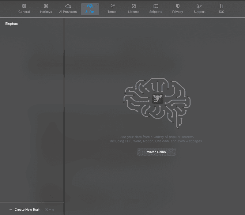Select the Snippets book icon
The image size is (245, 215).
(156, 6)
